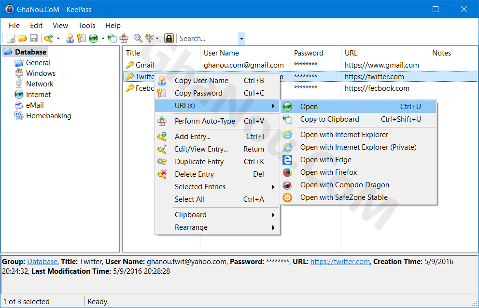The height and width of the screenshot is (308, 479).
Task: Choose Copy User Name in context menu
Action: point(217,81)
